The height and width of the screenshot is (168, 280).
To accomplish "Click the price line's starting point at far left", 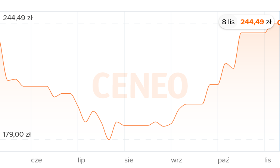I will pyautogui.click(x=0, y=42).
